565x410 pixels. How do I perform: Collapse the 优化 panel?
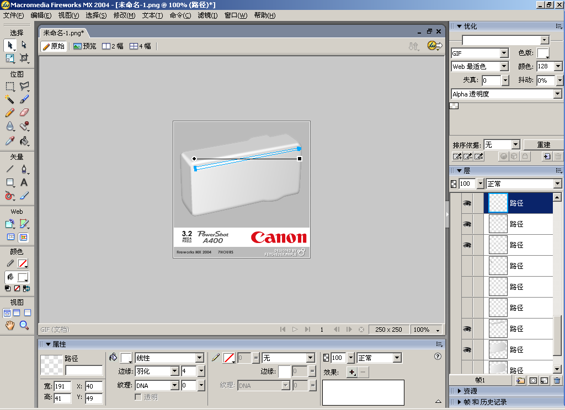coord(459,26)
